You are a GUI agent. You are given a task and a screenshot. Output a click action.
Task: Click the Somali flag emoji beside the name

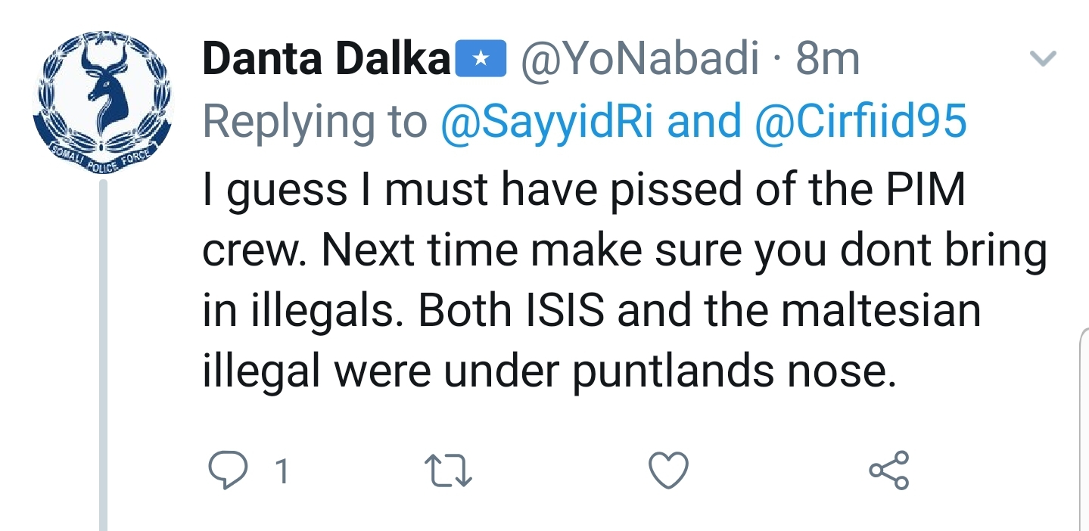[480, 61]
